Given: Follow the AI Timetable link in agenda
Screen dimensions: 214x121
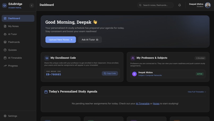Looking at the screenshot, I should (143, 104).
